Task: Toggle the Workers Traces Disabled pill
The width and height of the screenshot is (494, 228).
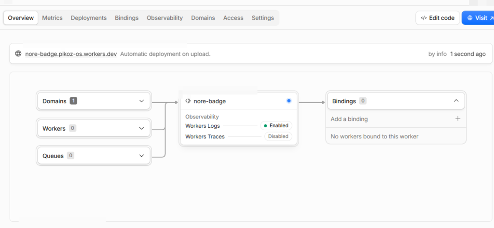Action: coord(278,136)
